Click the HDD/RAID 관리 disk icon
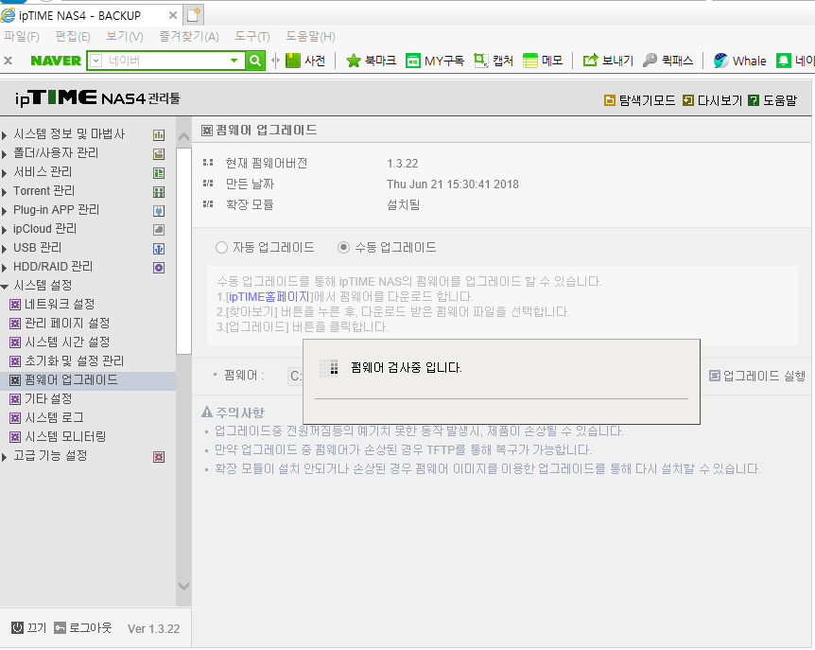This screenshot has width=815, height=650. click(159, 267)
